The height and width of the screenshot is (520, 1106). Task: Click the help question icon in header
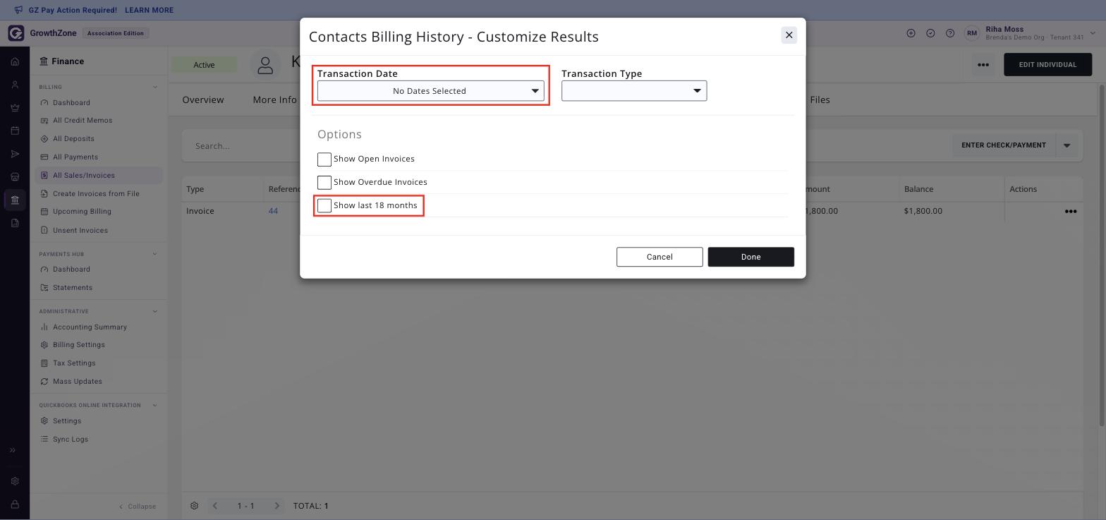(x=950, y=33)
